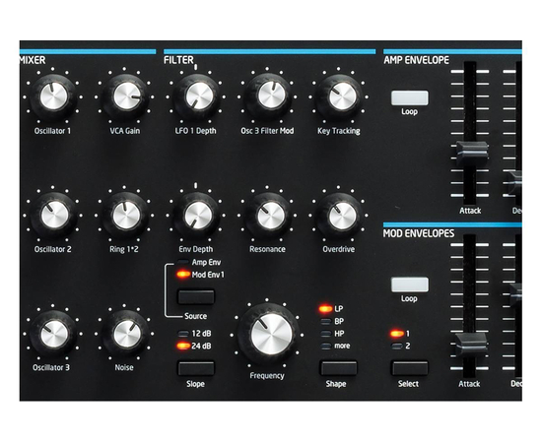Viewport: 542px width, 443px height.
Task: Click the Oscillator 1 mixer knob
Action: pos(53,97)
